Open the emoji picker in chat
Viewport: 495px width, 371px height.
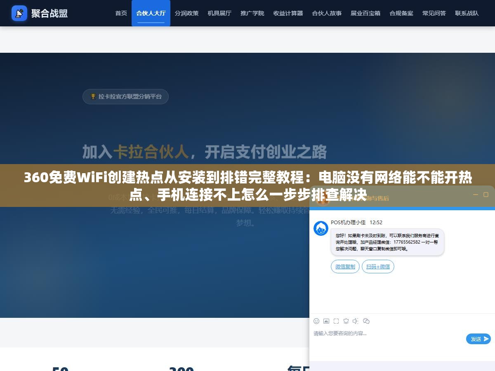[x=316, y=321]
